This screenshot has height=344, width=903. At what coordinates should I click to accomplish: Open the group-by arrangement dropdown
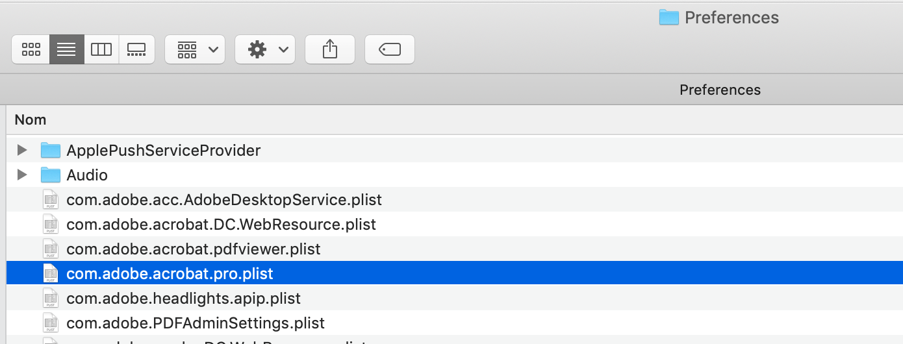click(x=195, y=49)
